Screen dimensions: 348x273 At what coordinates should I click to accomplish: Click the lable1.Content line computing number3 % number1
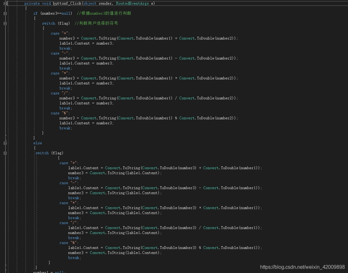(165, 248)
